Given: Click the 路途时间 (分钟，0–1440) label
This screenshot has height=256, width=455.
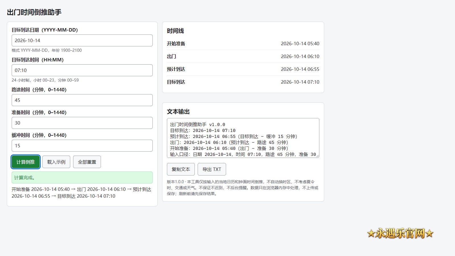Looking at the screenshot, I should click(39, 90).
